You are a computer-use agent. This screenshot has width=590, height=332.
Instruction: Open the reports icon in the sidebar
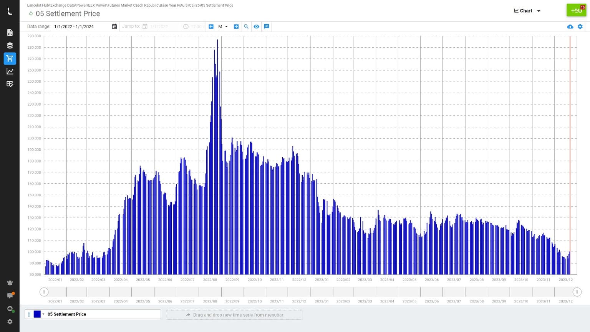[10, 33]
